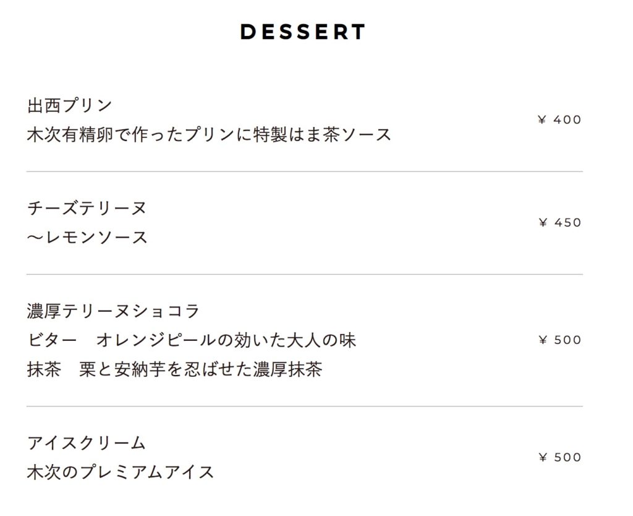Click the 抹茶 flavor label at line start
Image resolution: width=633 pixels, height=516 pixels.
(x=43, y=370)
